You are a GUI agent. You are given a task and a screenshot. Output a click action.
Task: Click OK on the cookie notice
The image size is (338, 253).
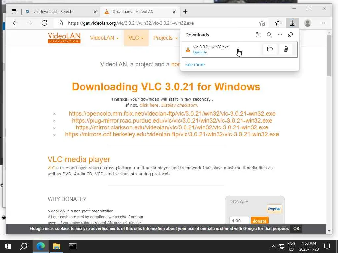pyautogui.click(x=296, y=229)
